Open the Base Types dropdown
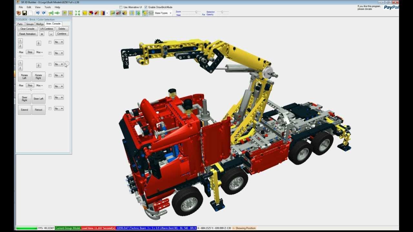The width and height of the screenshot is (413, 232). [163, 13]
